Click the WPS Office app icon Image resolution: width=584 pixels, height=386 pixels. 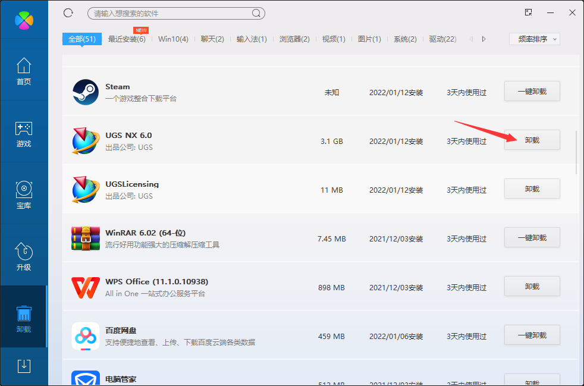tap(86, 287)
